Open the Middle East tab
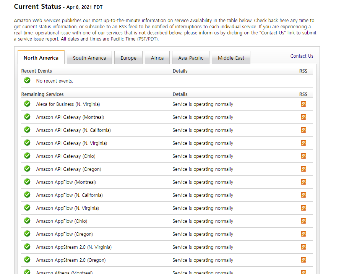 click(231, 58)
